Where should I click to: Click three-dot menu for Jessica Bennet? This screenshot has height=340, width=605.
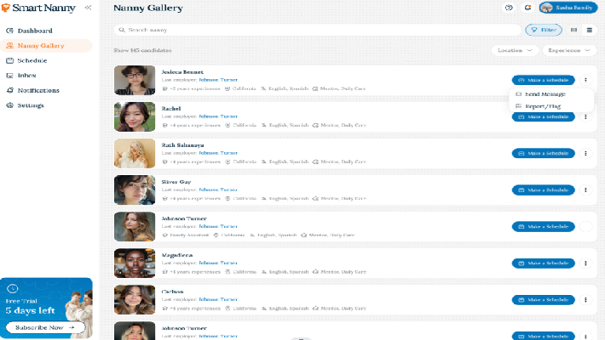point(585,80)
